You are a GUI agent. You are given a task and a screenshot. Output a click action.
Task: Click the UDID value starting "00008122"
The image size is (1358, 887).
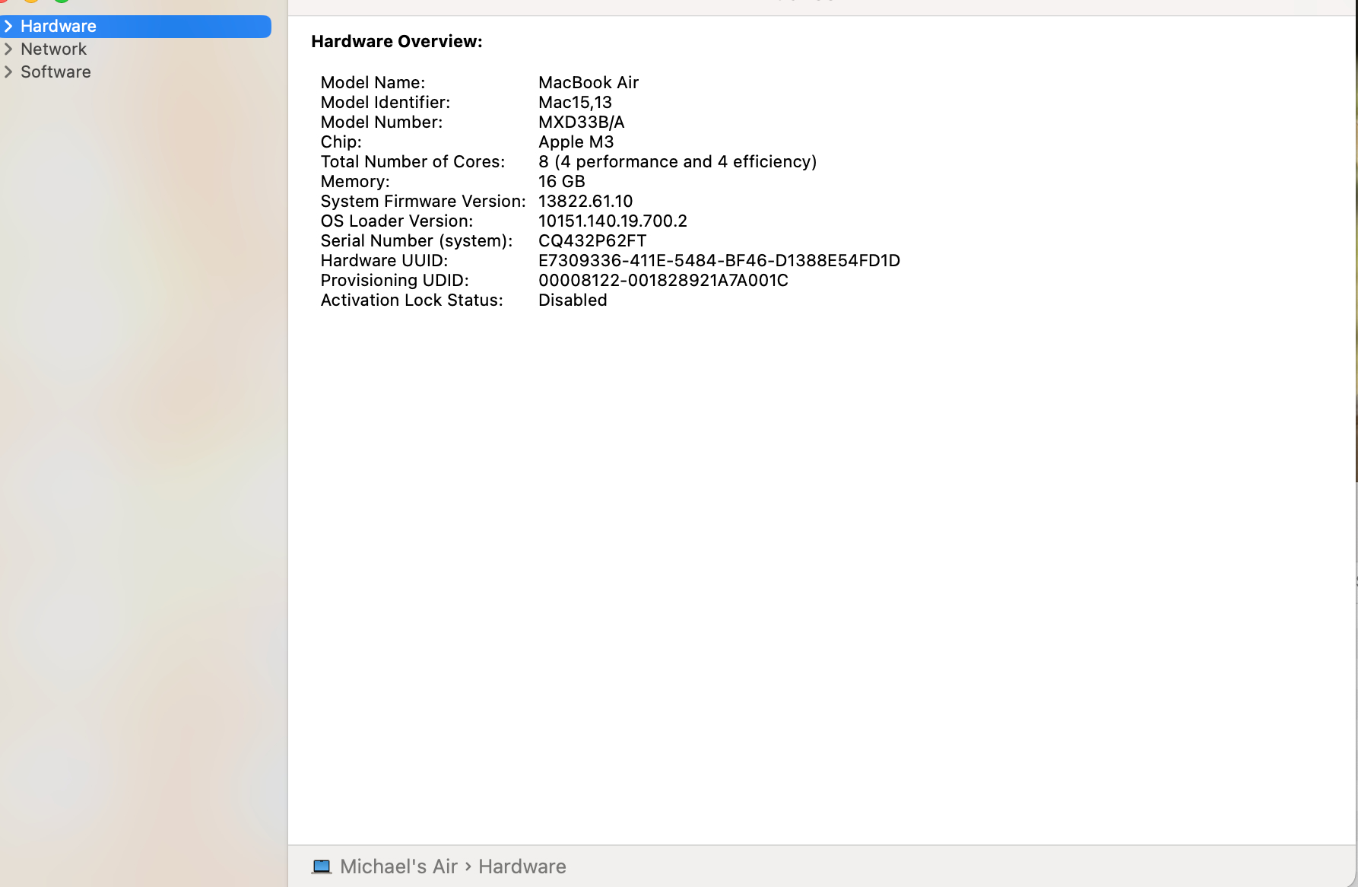click(663, 280)
